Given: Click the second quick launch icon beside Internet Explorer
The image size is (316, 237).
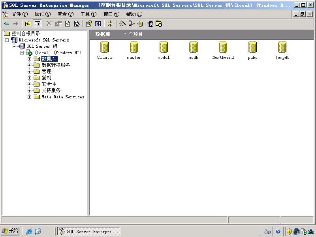Looking at the screenshot, I should (38, 231).
